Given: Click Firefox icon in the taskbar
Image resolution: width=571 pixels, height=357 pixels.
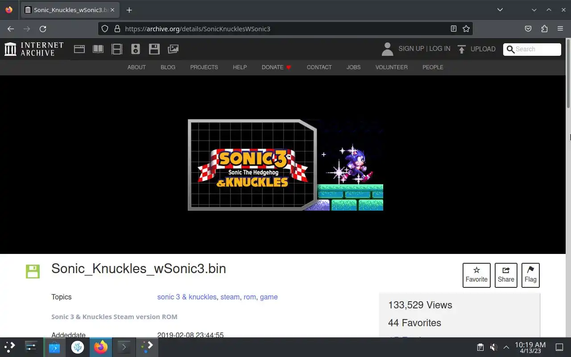Looking at the screenshot, I should tap(101, 347).
